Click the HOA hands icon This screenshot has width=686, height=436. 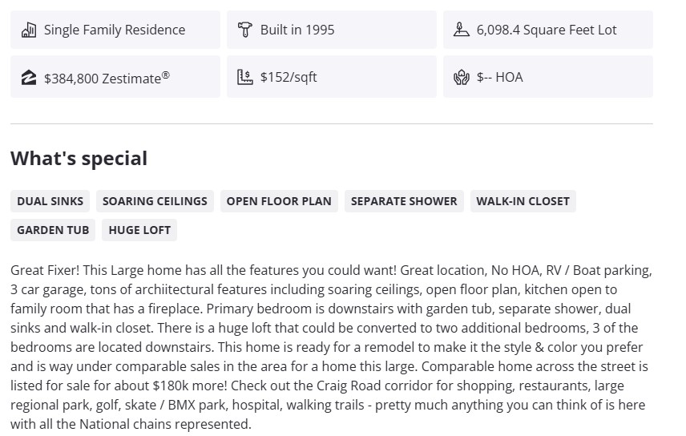(461, 78)
